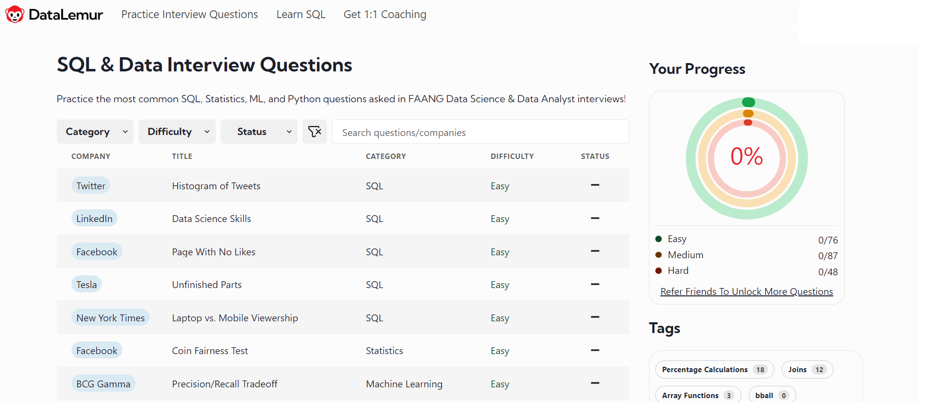Image resolution: width=927 pixels, height=402 pixels.
Task: Click Refer Friends To Unlock More Questions
Action: click(746, 291)
